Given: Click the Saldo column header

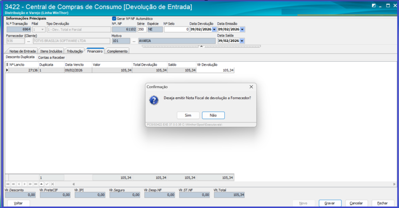Looking at the screenshot, I should tap(182, 65).
